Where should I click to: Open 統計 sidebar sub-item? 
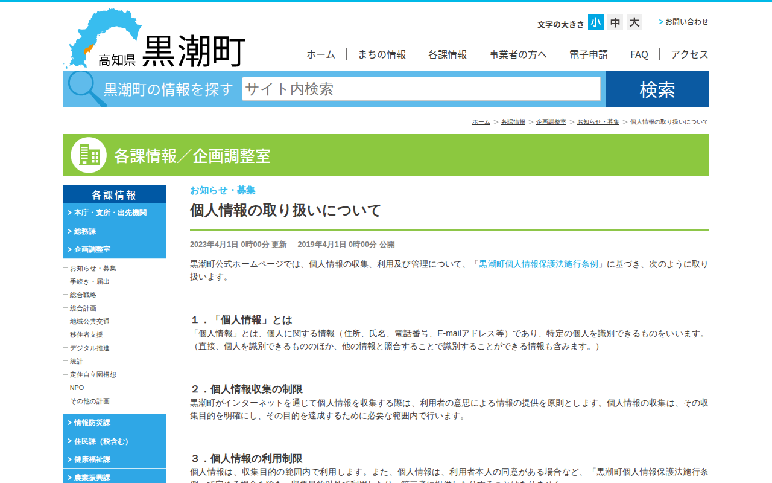pyautogui.click(x=77, y=361)
